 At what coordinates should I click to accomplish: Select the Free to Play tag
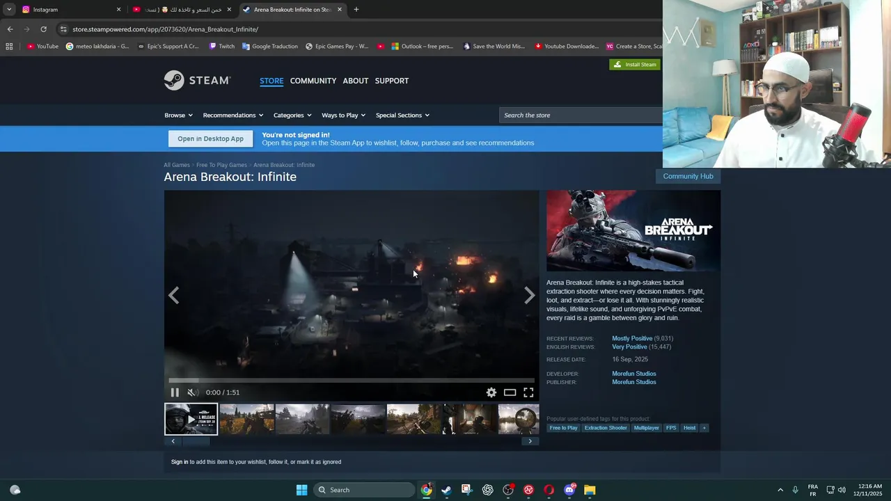563,428
